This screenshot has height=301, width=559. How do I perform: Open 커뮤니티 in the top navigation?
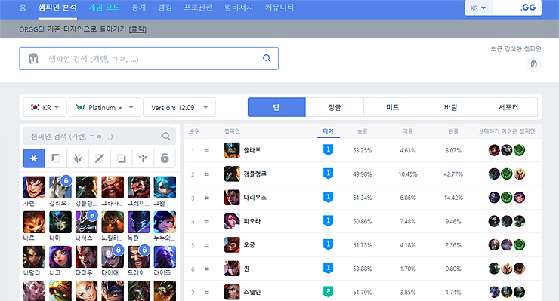[279, 8]
